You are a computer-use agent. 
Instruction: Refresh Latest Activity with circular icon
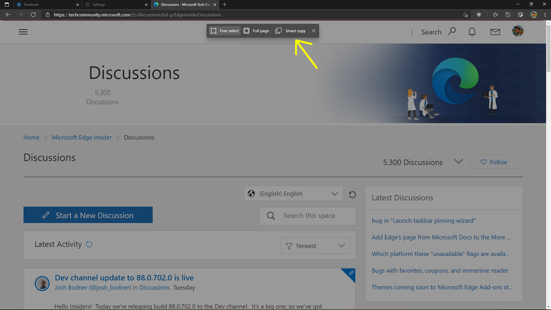point(89,244)
